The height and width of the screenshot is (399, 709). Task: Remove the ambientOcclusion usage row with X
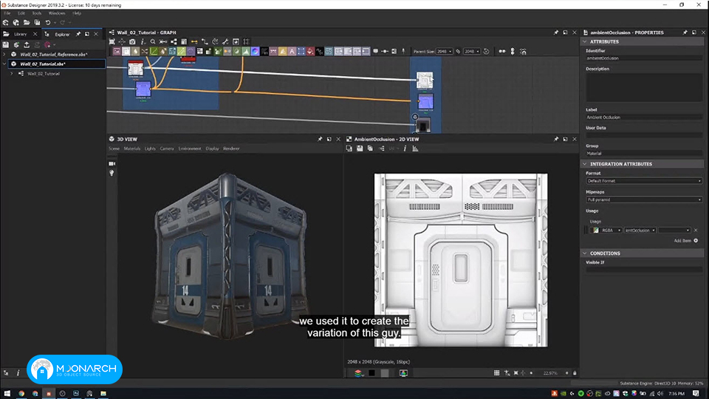click(696, 231)
